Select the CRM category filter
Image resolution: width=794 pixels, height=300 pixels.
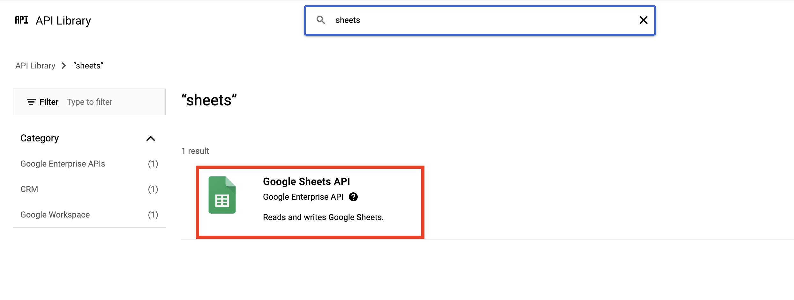[29, 189]
